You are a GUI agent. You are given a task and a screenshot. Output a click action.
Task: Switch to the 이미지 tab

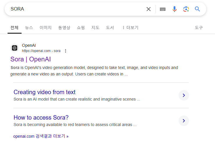point(45,27)
